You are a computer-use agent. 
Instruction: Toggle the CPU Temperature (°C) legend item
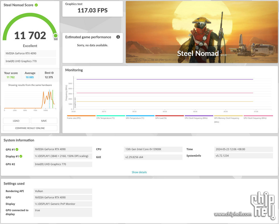pyautogui.click(x=110, y=117)
